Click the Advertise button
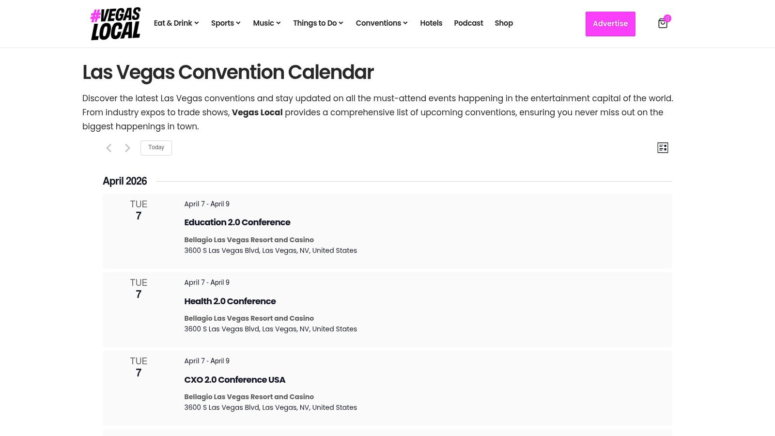This screenshot has height=436, width=775. click(x=610, y=24)
